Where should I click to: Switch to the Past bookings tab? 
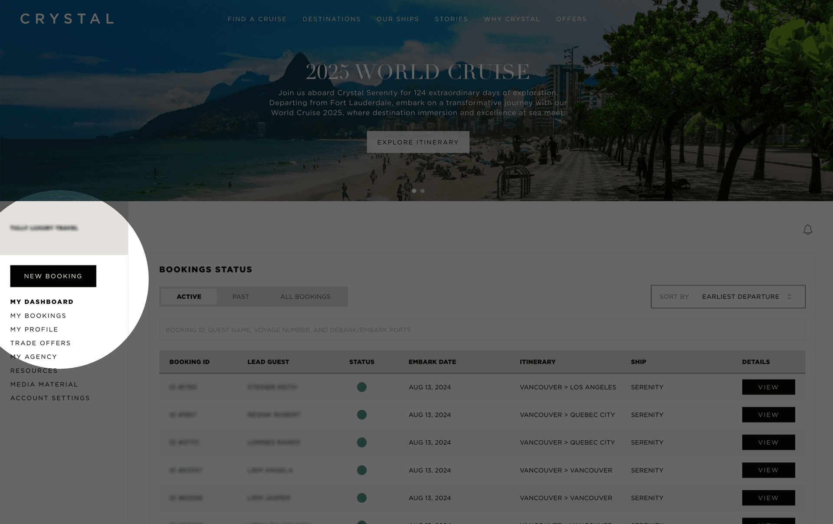(241, 297)
